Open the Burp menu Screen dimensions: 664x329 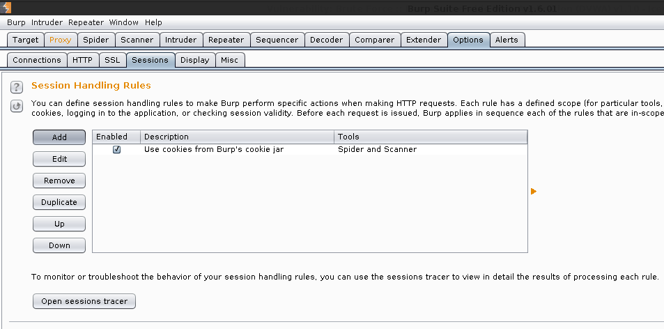(16, 22)
